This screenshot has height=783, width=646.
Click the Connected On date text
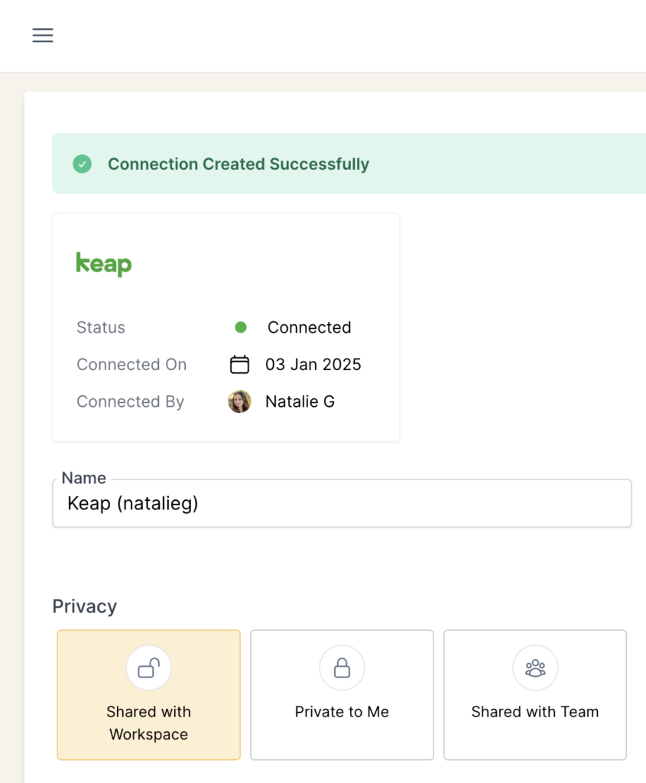click(x=313, y=364)
